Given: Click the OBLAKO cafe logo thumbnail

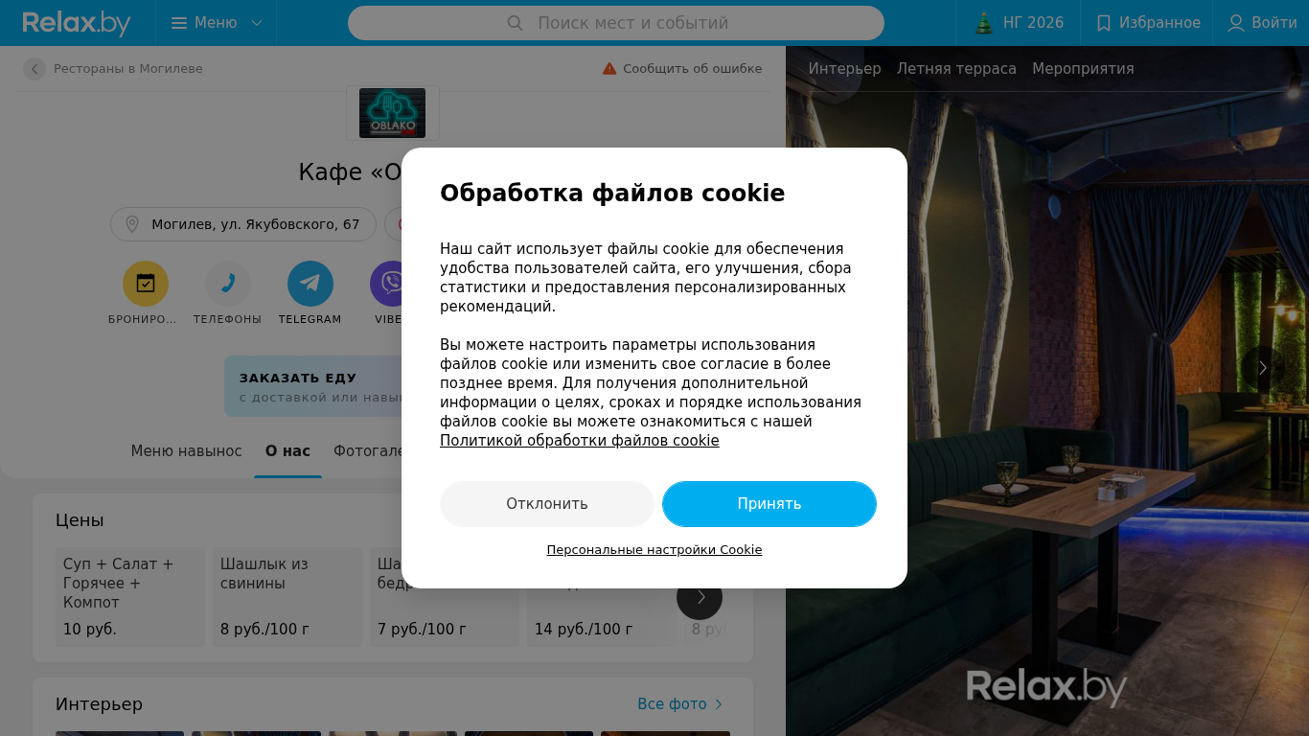Looking at the screenshot, I should 393,113.
